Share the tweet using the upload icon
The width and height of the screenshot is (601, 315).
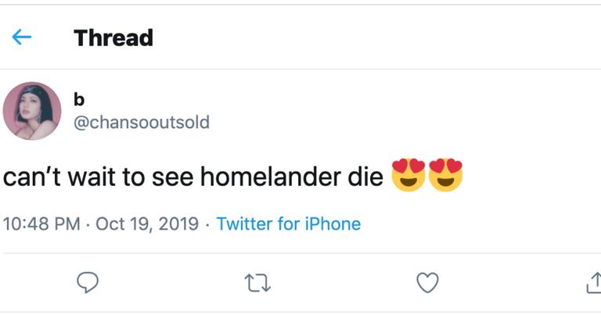pyautogui.click(x=593, y=282)
